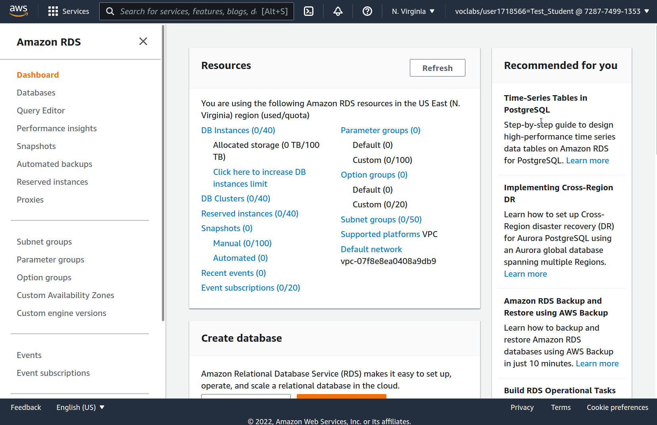
Task: Click the AWS logo home icon
Action: (x=19, y=11)
